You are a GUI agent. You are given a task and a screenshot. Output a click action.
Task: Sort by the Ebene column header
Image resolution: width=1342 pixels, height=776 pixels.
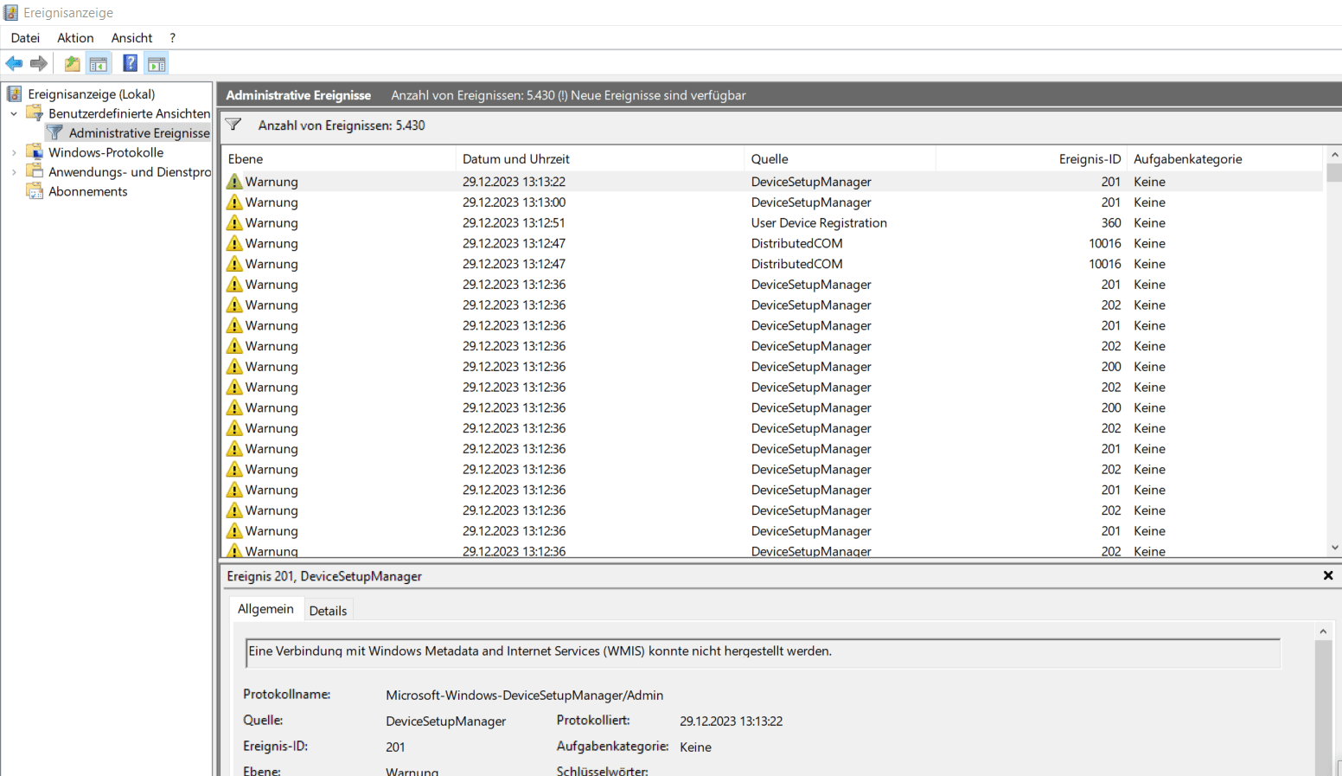(338, 158)
